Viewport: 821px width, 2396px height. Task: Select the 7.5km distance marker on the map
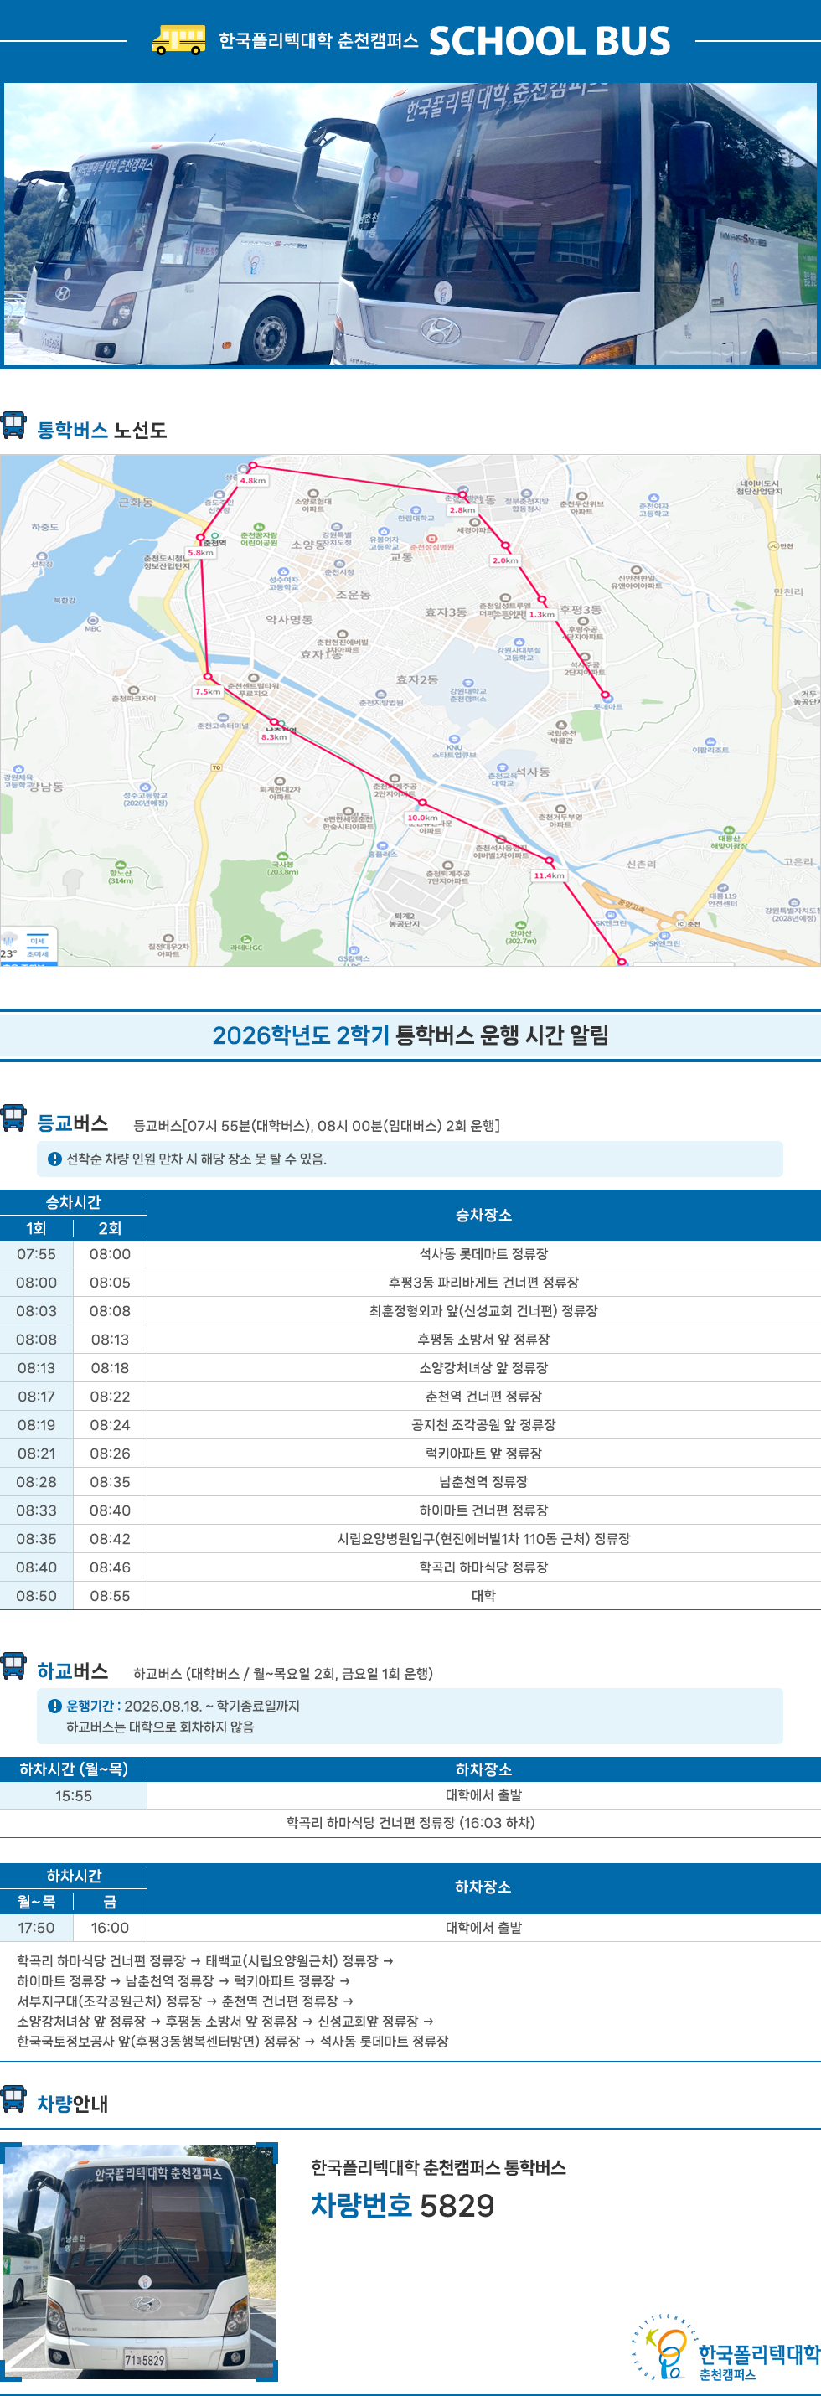207,691
